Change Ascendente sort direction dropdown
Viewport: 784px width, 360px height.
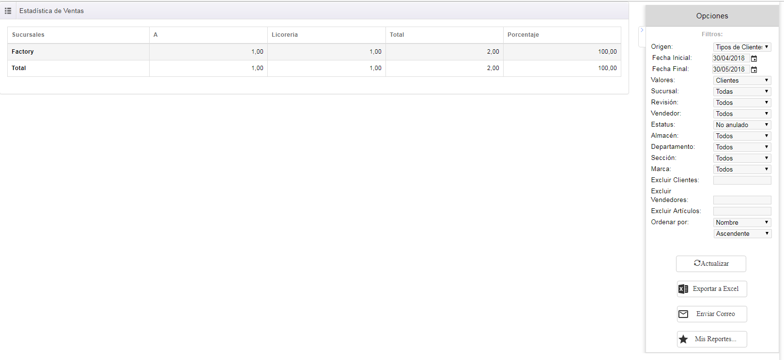(742, 233)
